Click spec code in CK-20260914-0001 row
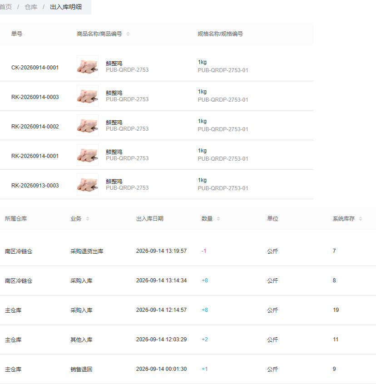This screenshot has width=376, height=384. click(223, 70)
